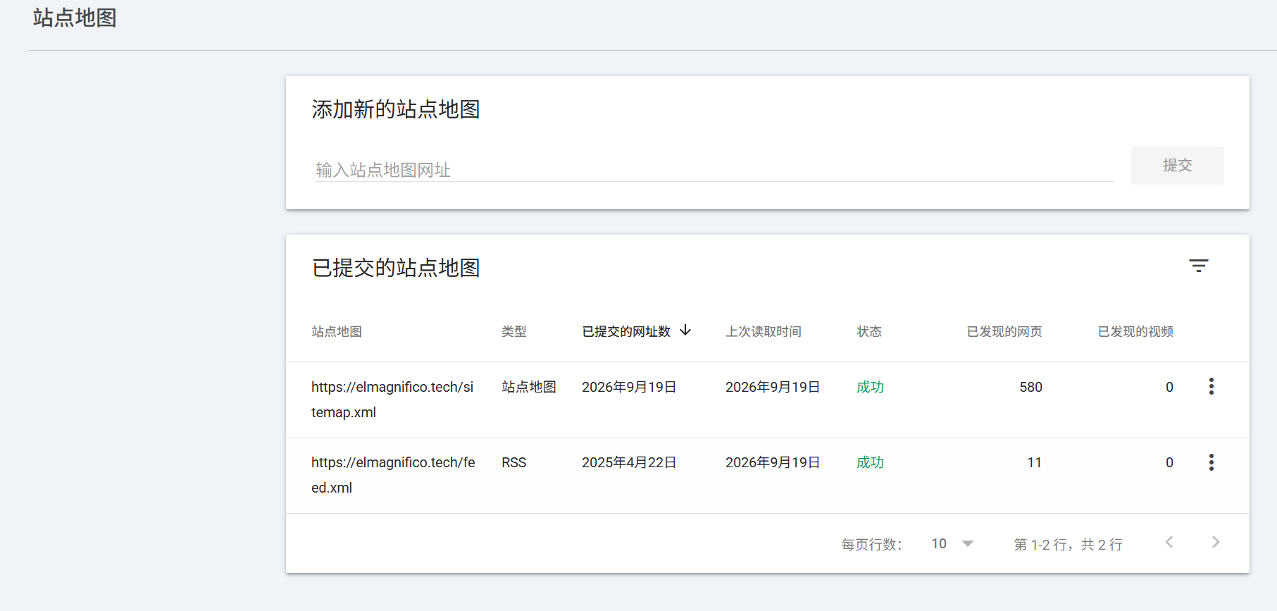
Task: Go to next page of sitemap rows
Action: (1216, 542)
